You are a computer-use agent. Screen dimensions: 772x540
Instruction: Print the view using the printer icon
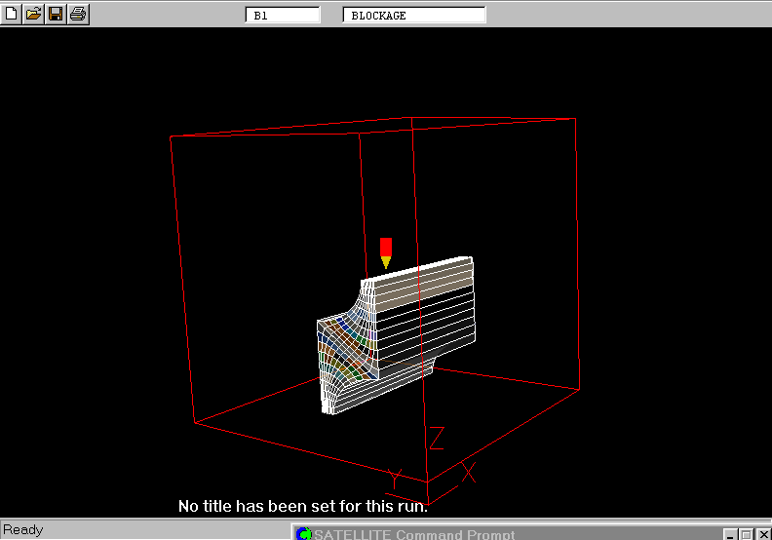click(78, 14)
